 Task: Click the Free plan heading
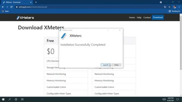[x=50, y=41]
